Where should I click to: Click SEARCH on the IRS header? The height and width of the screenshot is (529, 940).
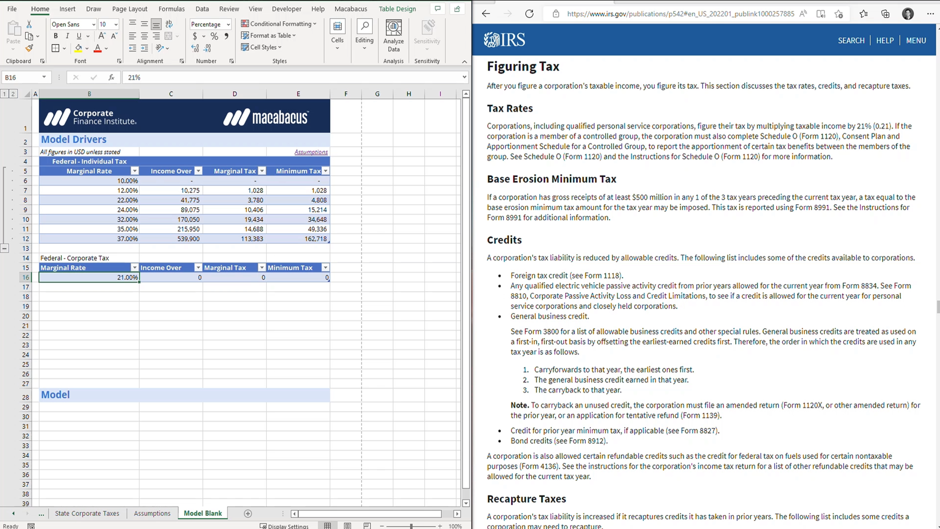[851, 41]
